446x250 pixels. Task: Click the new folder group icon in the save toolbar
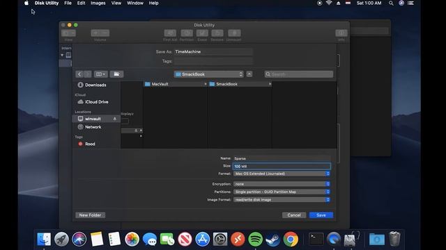point(116,74)
